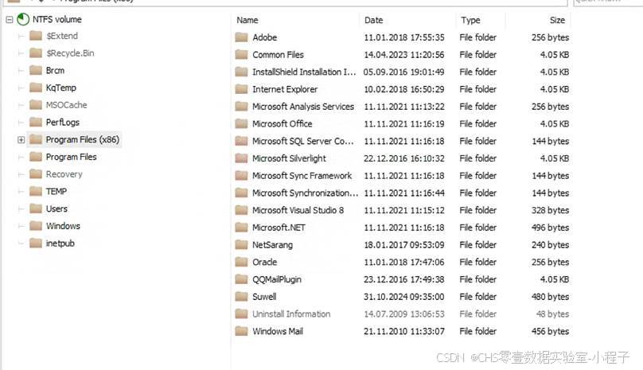Sort the list by Size column header
Image resolution: width=643 pixels, height=370 pixels.
(x=557, y=20)
